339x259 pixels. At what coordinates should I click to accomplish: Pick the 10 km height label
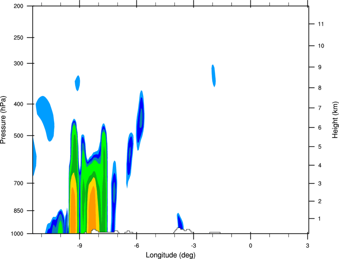pyautogui.click(x=321, y=46)
